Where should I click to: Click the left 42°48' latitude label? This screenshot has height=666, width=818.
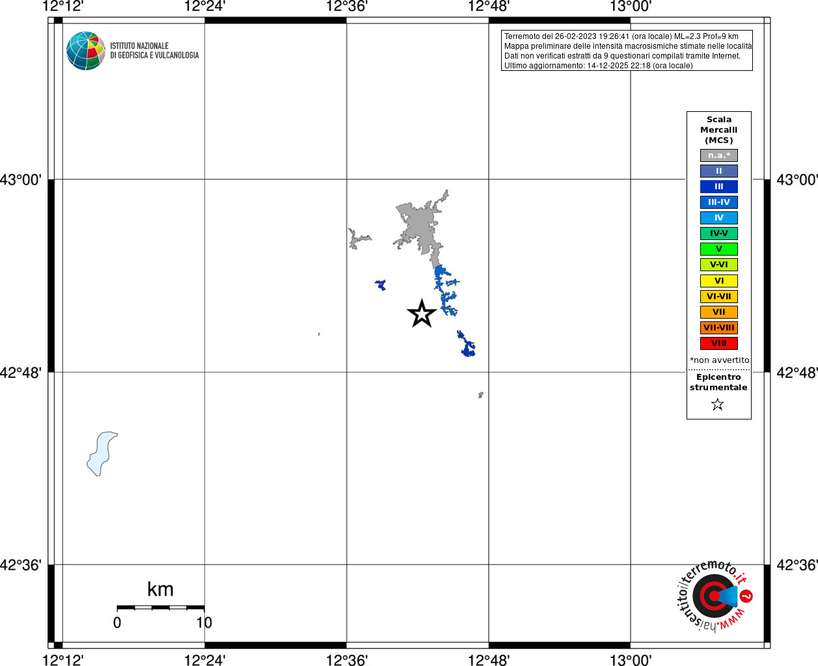[21, 373]
